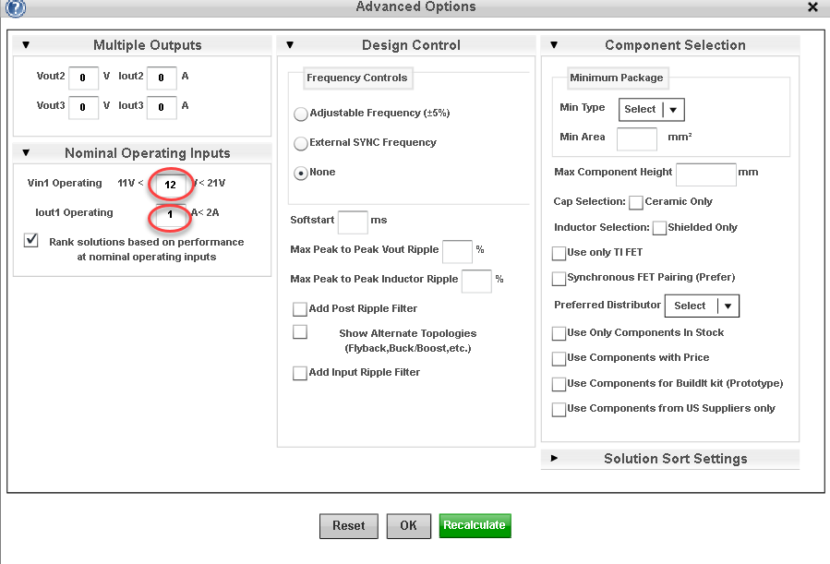Enable Synchronous FET Pairing preference

pos(559,277)
